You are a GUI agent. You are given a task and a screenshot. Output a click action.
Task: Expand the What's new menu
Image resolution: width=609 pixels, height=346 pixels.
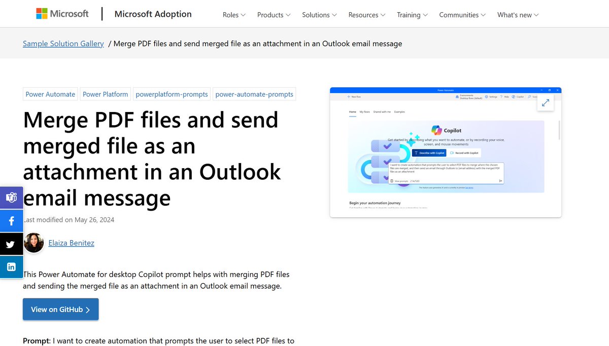pos(518,15)
